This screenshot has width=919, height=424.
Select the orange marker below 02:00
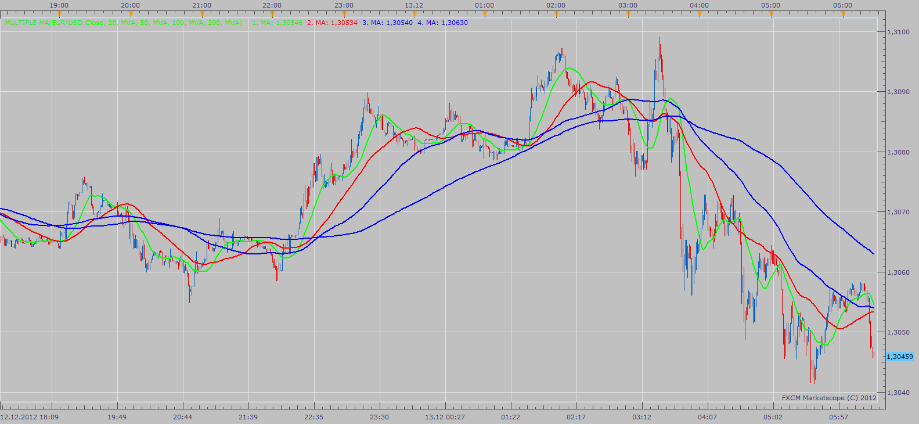(556, 14)
